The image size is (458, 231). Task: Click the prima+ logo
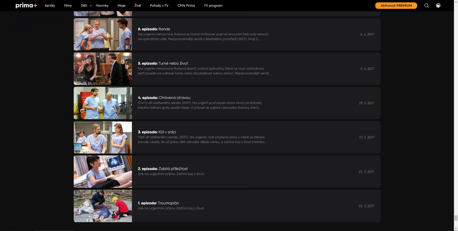point(26,5)
